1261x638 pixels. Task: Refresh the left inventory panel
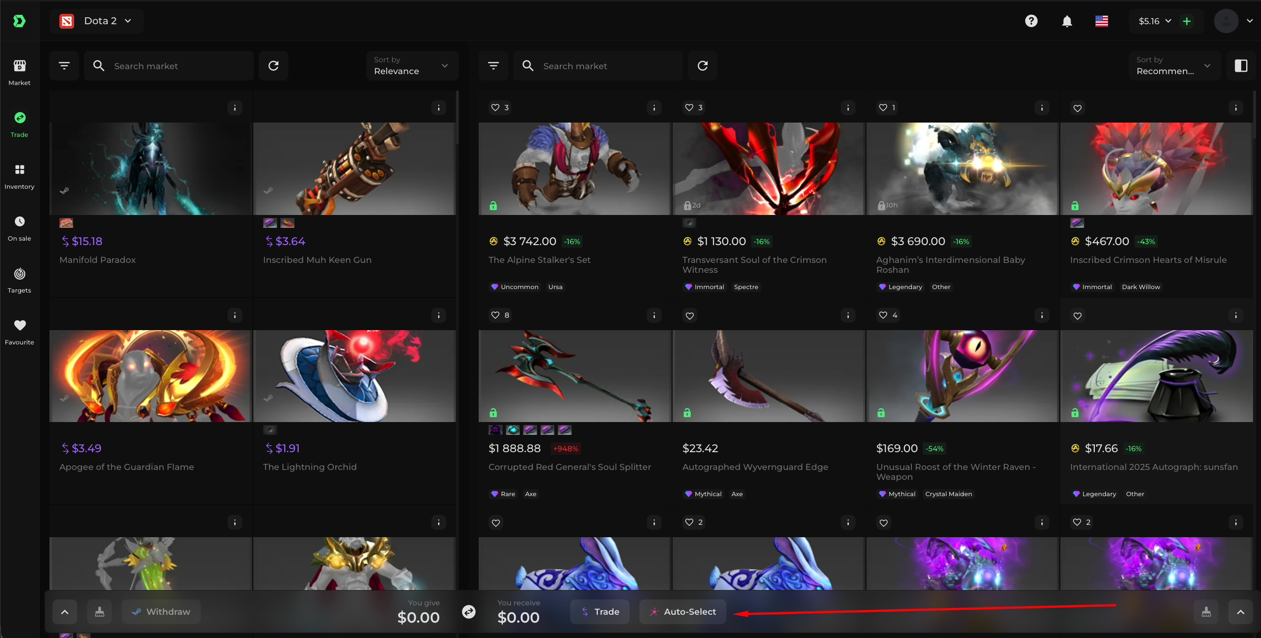273,66
